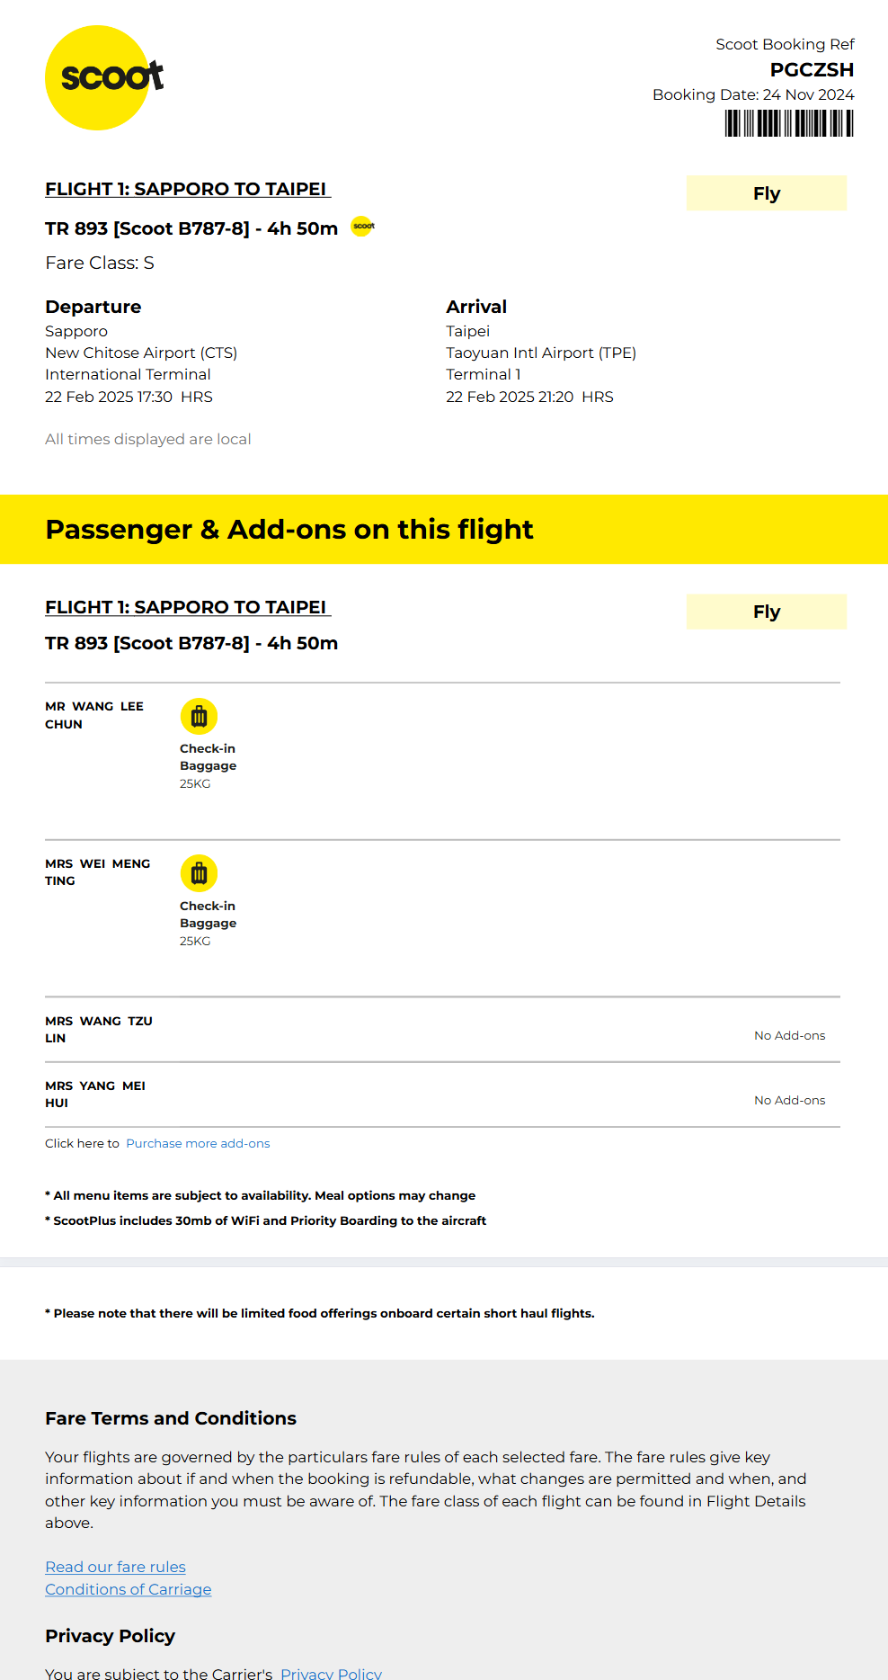Open the Purchase more add-ons link
The width and height of the screenshot is (888, 1680).
point(198,1144)
